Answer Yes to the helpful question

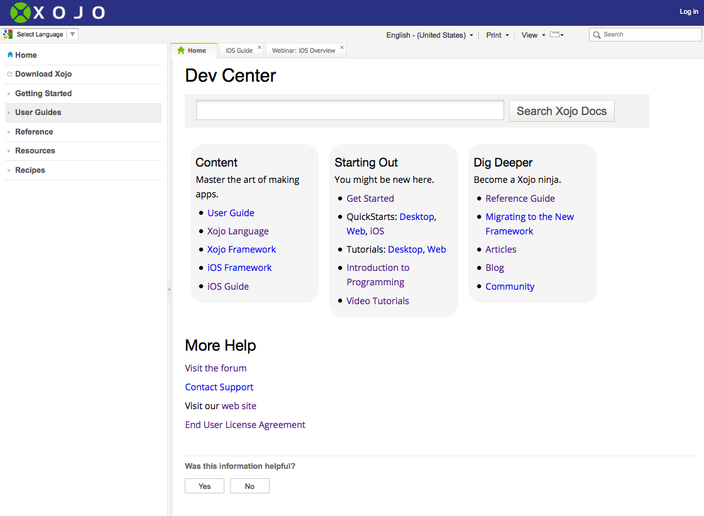204,486
